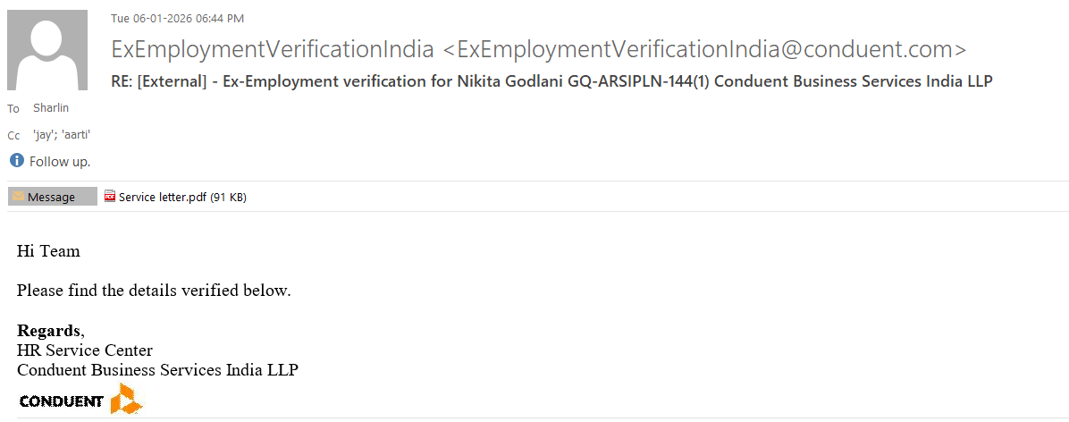The image size is (1069, 422).
Task: Click the 'Hi Team' greeting line
Action: click(x=48, y=251)
